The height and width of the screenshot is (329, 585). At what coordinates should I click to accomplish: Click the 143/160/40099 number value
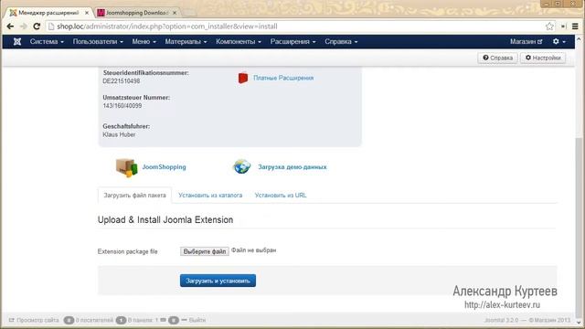click(122, 106)
